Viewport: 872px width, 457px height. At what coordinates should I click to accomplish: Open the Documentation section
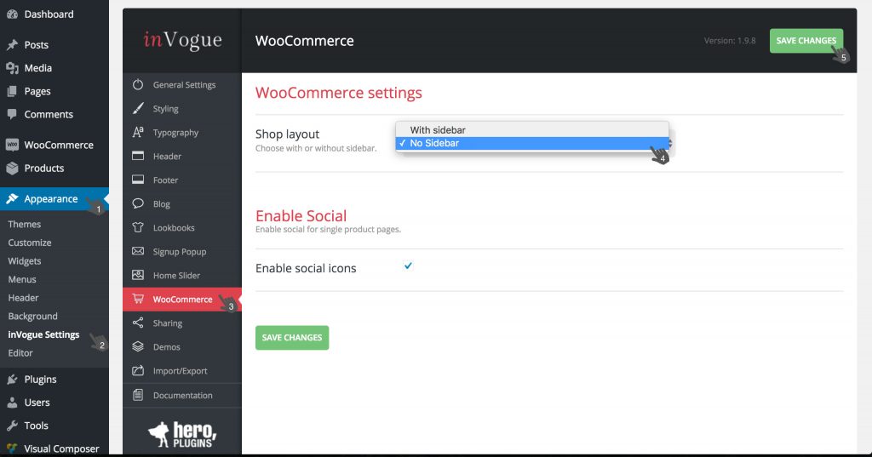[x=182, y=395]
